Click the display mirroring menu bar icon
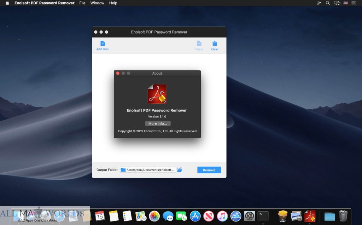Viewport: 362px width, 225px height. tap(337, 3)
